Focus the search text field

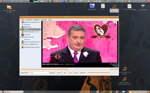[41, 73]
